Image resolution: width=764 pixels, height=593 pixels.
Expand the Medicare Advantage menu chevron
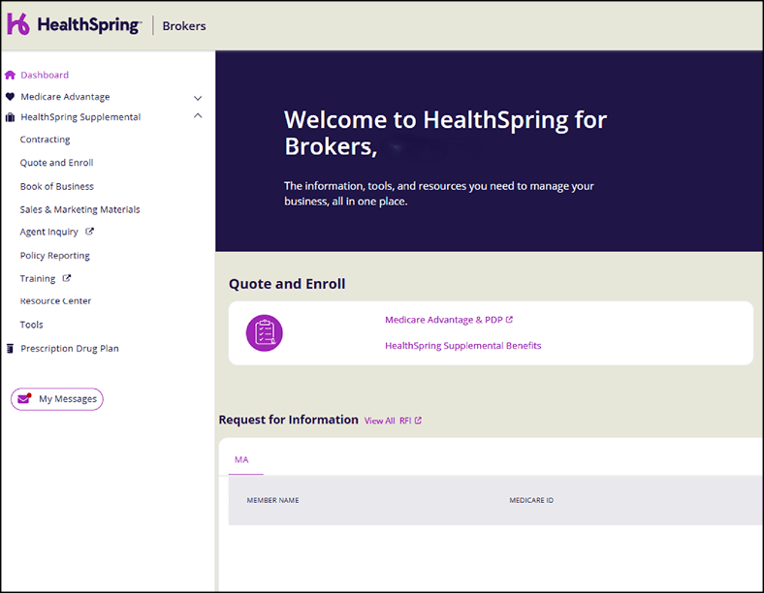tap(198, 98)
